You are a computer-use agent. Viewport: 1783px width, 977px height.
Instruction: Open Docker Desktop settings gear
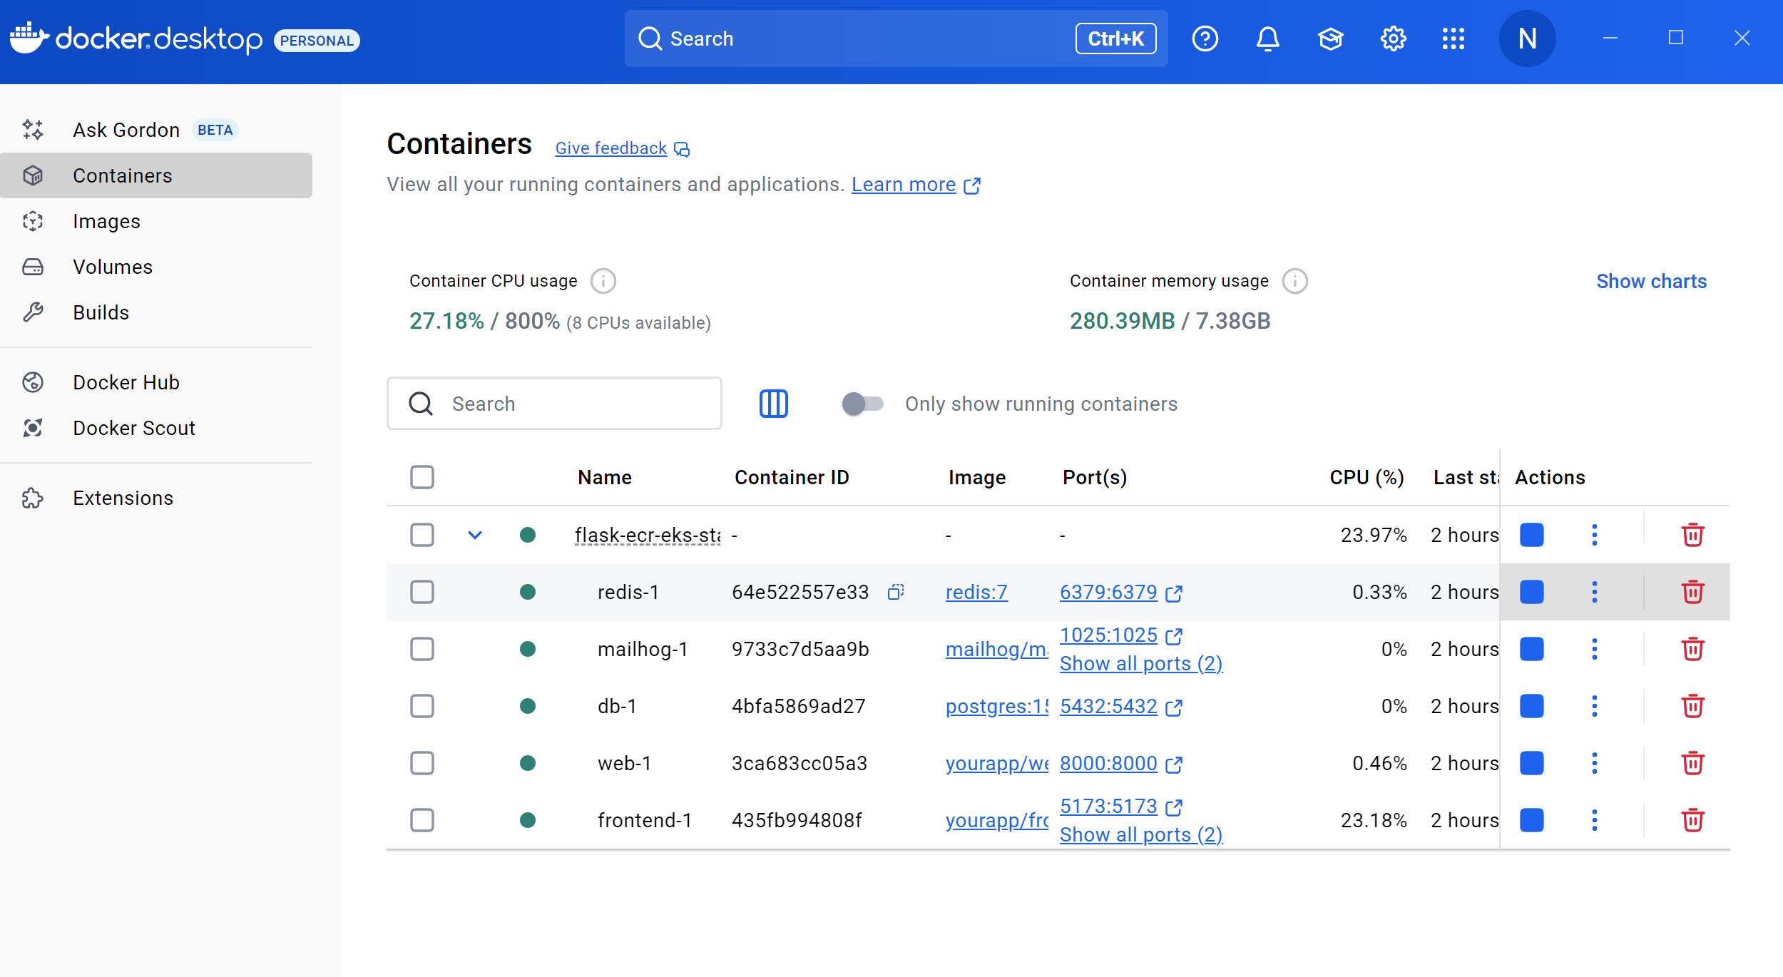[x=1391, y=39]
